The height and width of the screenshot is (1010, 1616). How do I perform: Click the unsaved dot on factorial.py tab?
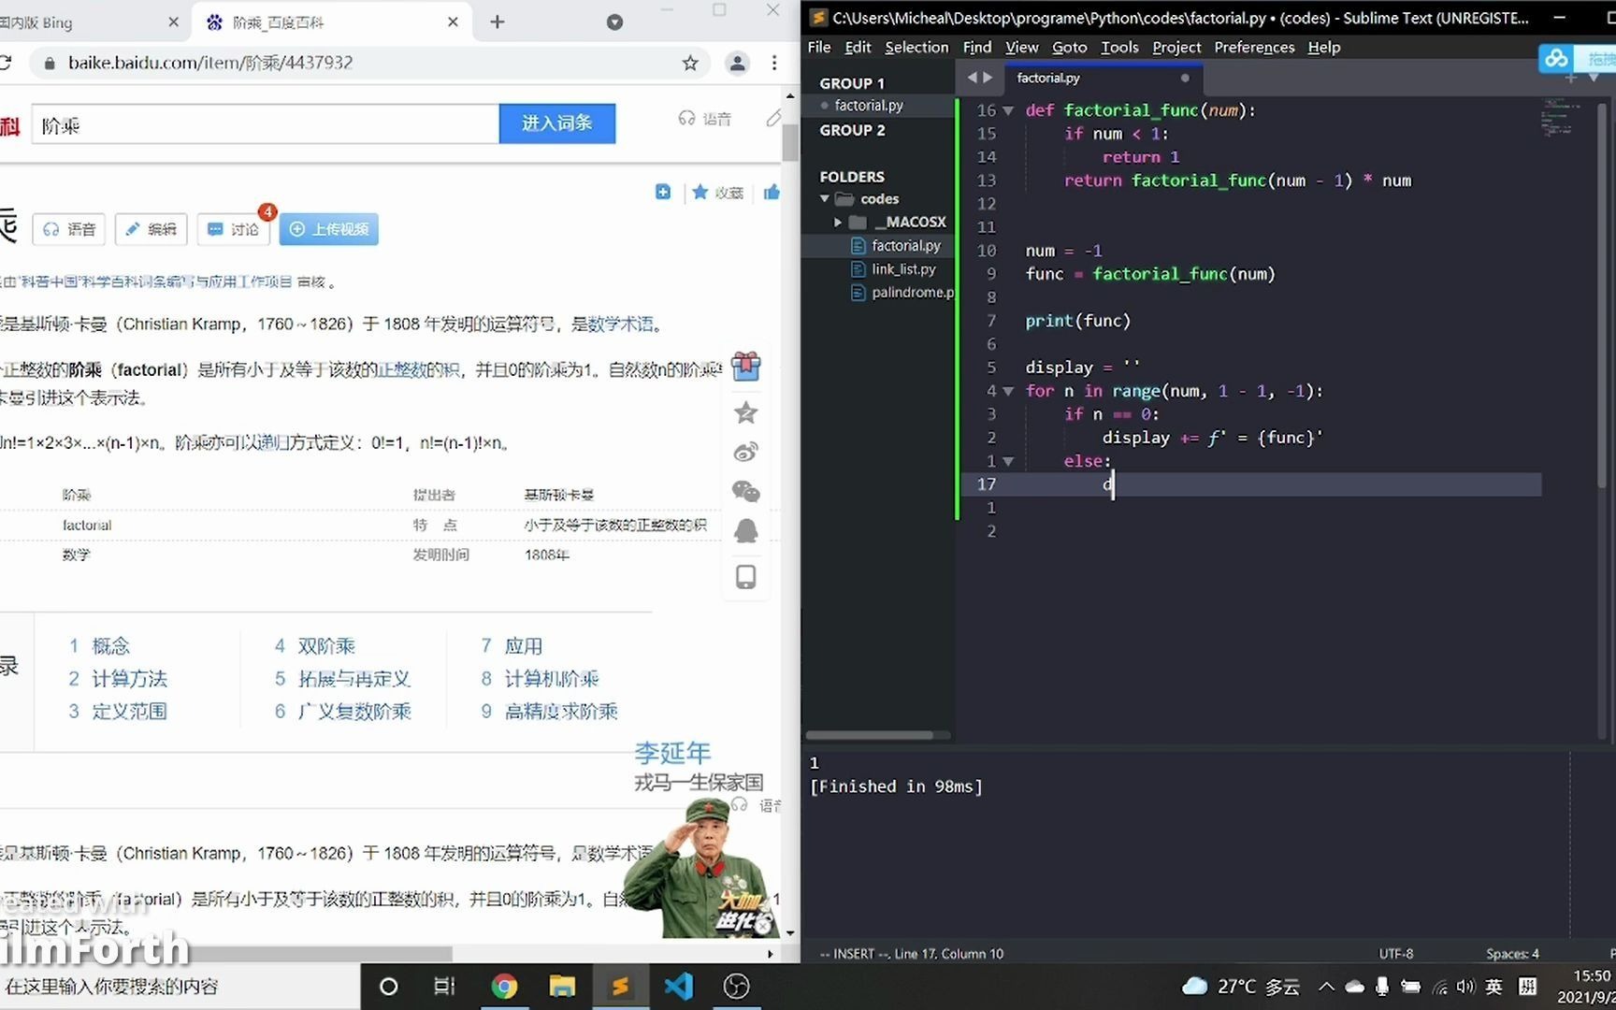[1185, 79]
